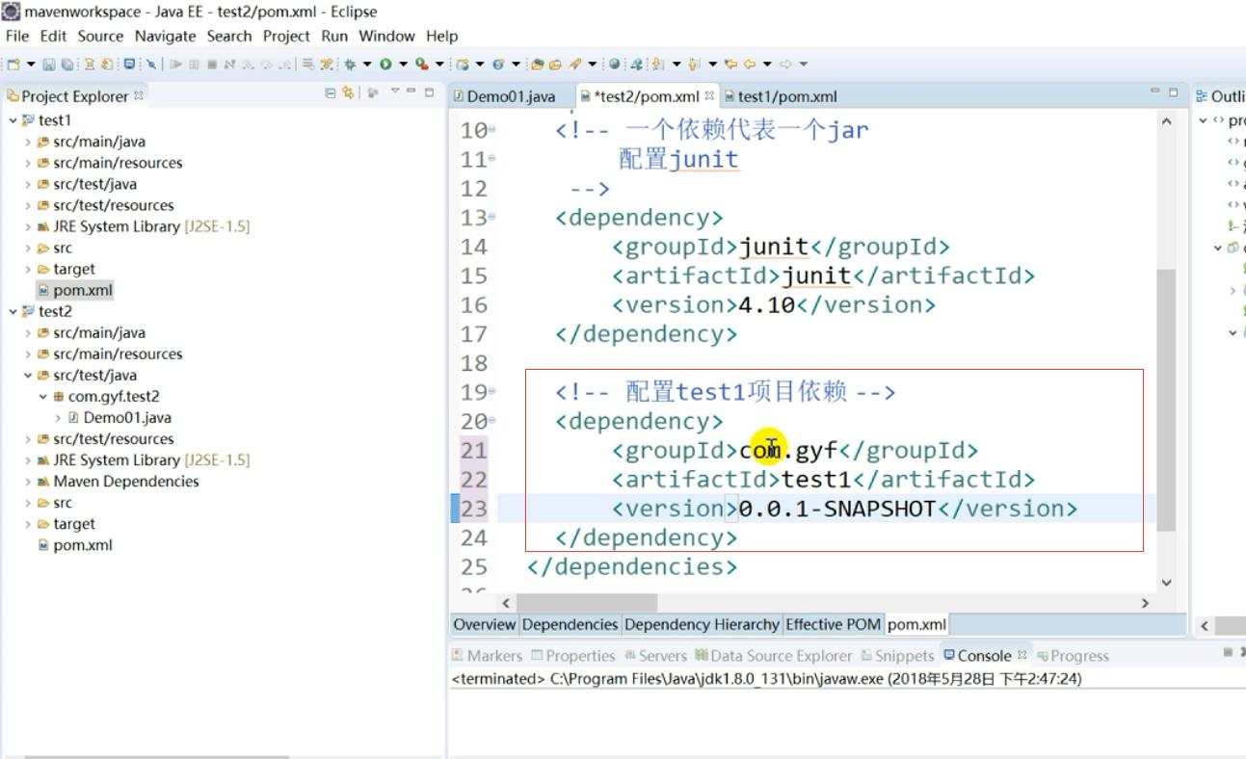Click the Last Edit Location toolbar icon
This screenshot has height=759, width=1246.
pos(730,65)
